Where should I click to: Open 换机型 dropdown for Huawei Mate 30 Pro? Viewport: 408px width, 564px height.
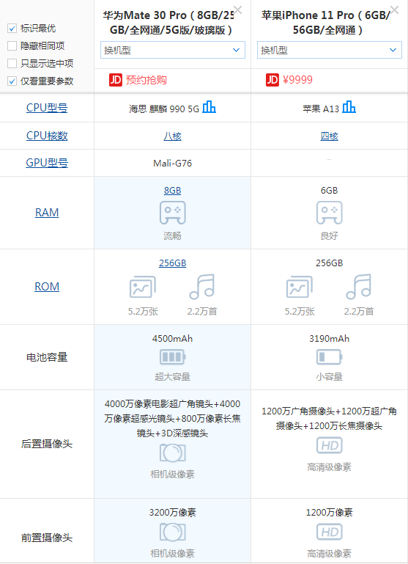173,50
